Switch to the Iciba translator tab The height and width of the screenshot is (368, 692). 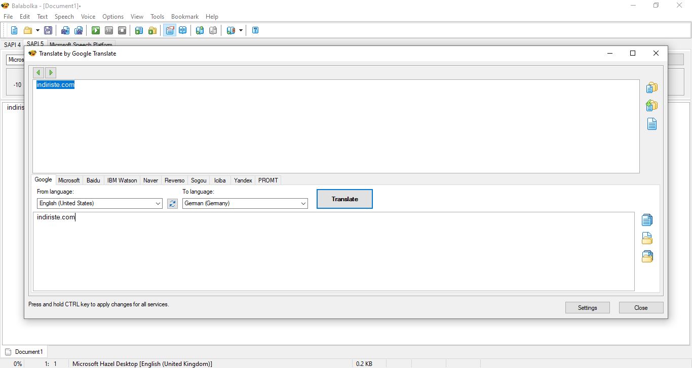tap(220, 180)
